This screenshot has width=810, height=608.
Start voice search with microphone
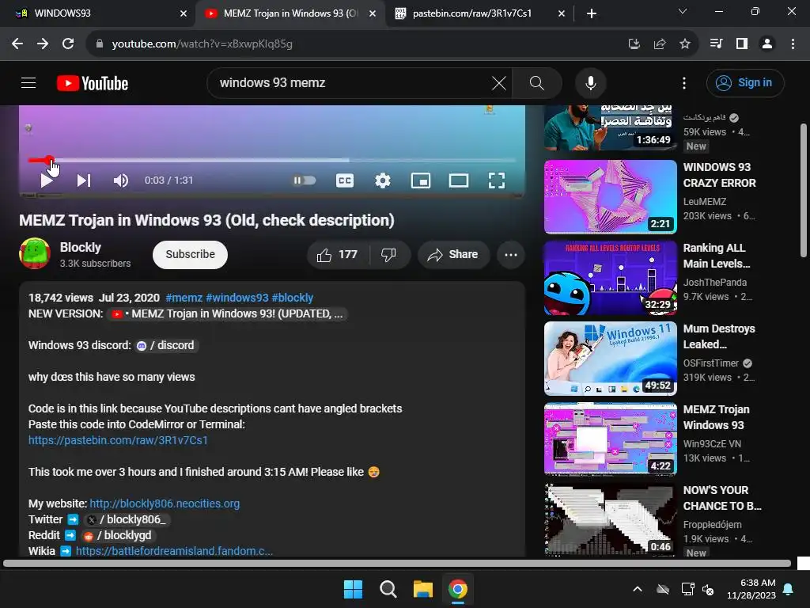click(590, 82)
